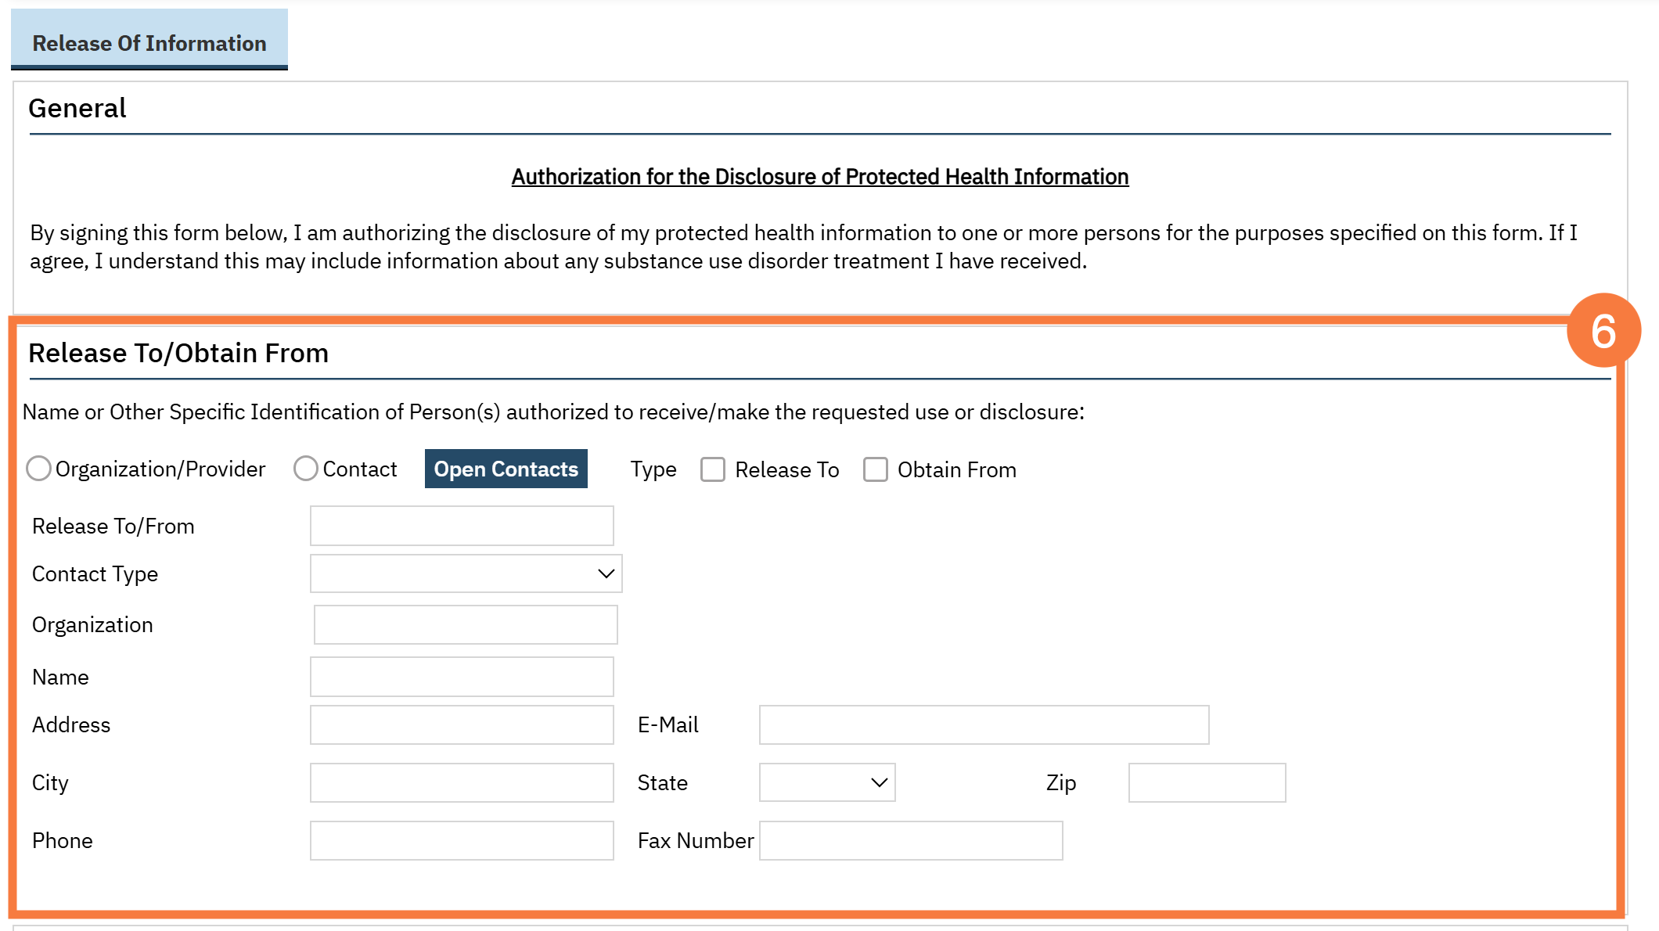Click the Zip code field

[x=1207, y=782]
